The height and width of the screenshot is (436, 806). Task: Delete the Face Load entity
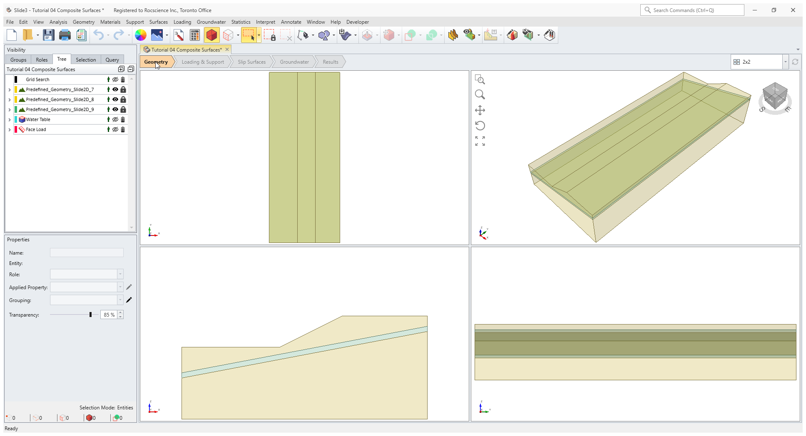123,129
